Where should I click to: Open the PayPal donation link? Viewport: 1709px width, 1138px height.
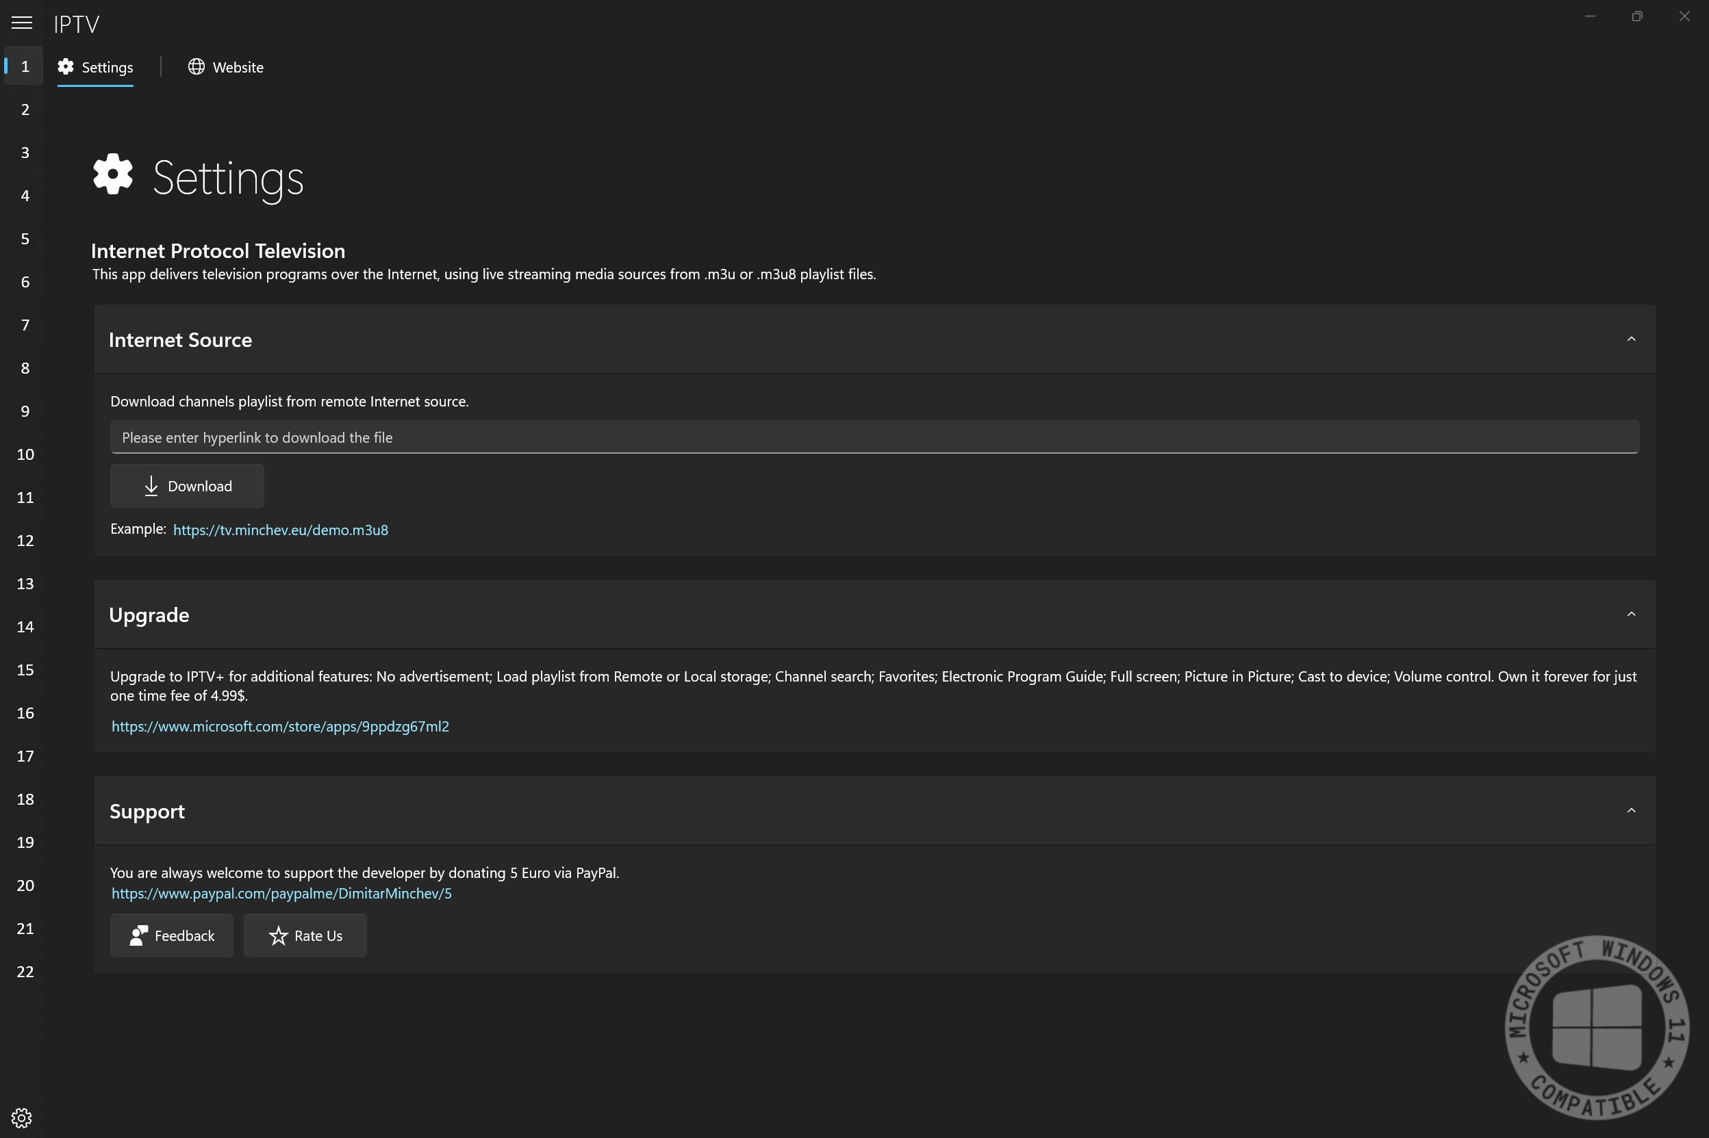point(281,894)
